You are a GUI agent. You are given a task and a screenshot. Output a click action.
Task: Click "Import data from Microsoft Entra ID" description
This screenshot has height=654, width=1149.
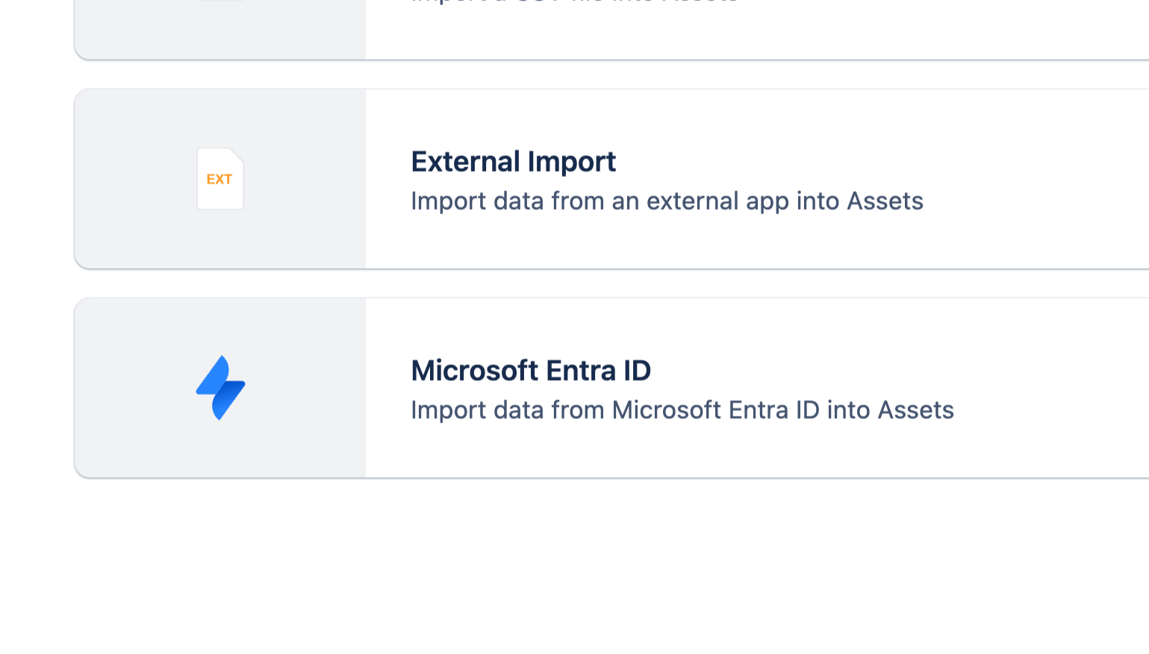tap(682, 410)
